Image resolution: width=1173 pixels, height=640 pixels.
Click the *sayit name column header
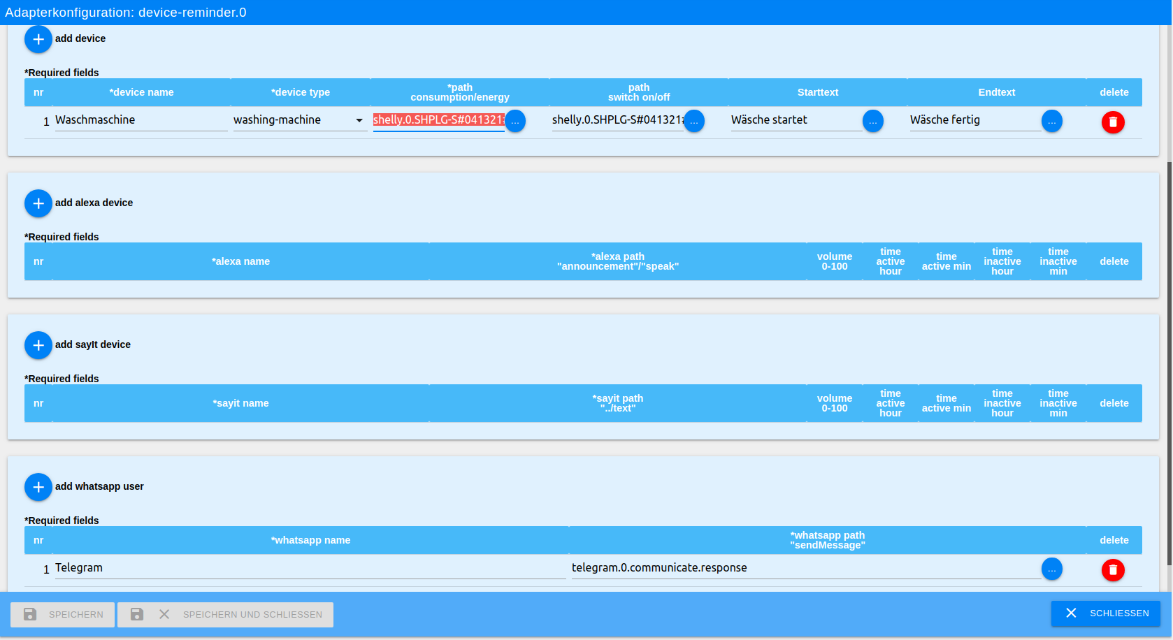(x=240, y=403)
